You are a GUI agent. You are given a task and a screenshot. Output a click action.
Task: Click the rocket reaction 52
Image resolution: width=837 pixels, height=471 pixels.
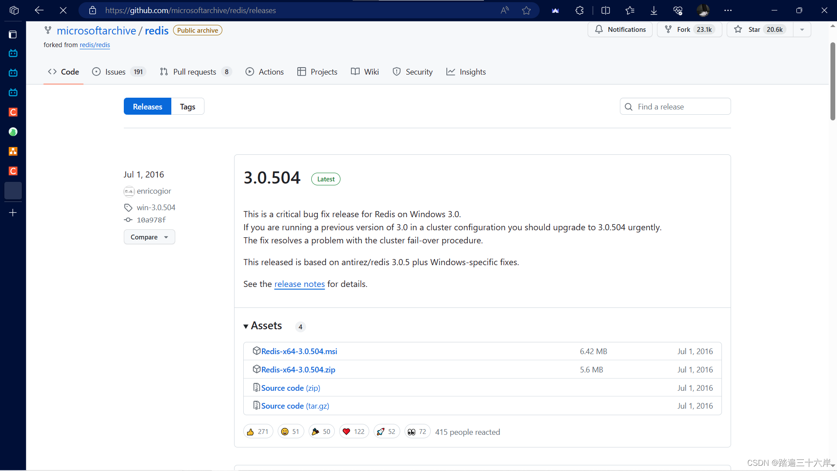point(387,432)
